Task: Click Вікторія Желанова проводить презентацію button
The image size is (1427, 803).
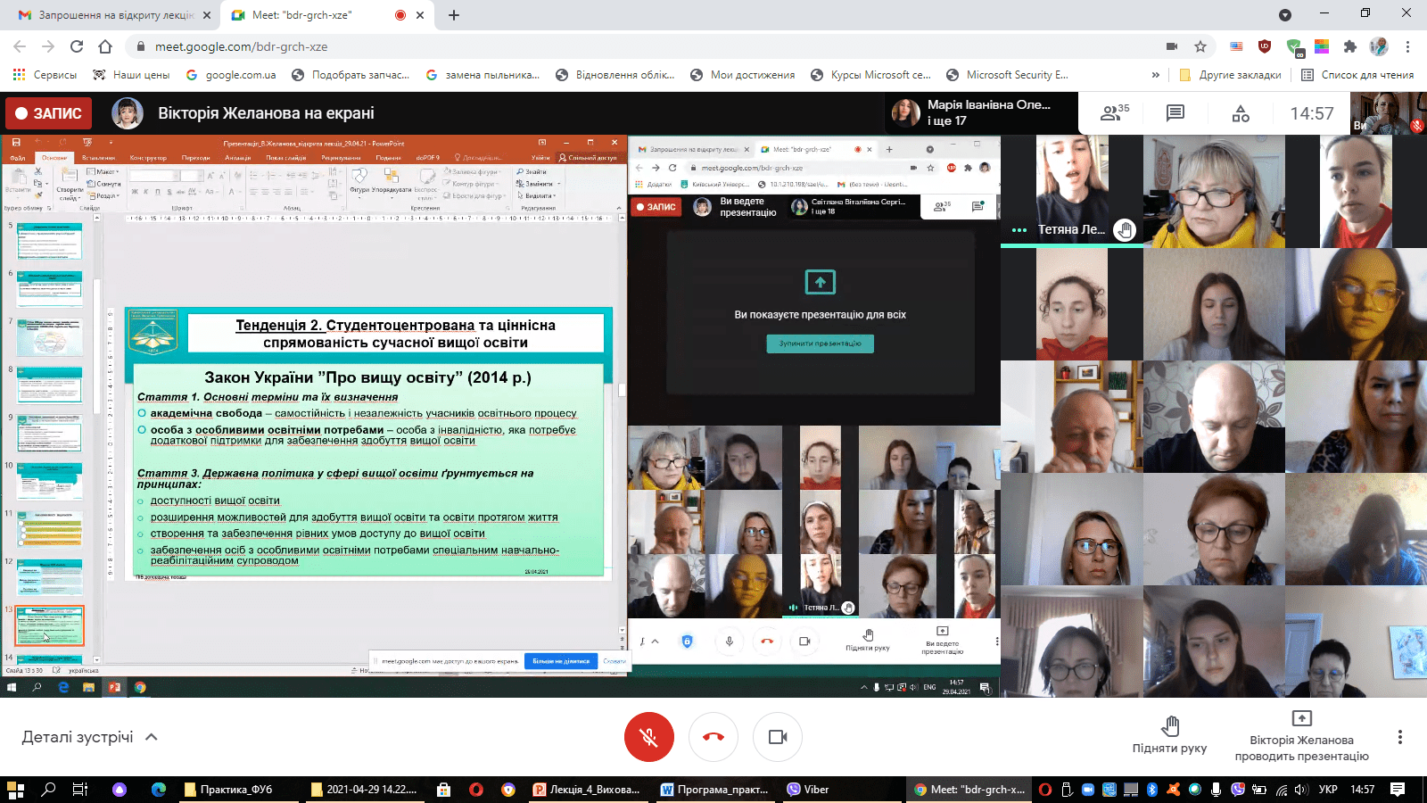Action: coord(1301,737)
